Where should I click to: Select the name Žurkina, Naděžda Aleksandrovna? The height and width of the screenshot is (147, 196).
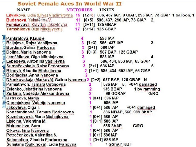tap(38, 94)
